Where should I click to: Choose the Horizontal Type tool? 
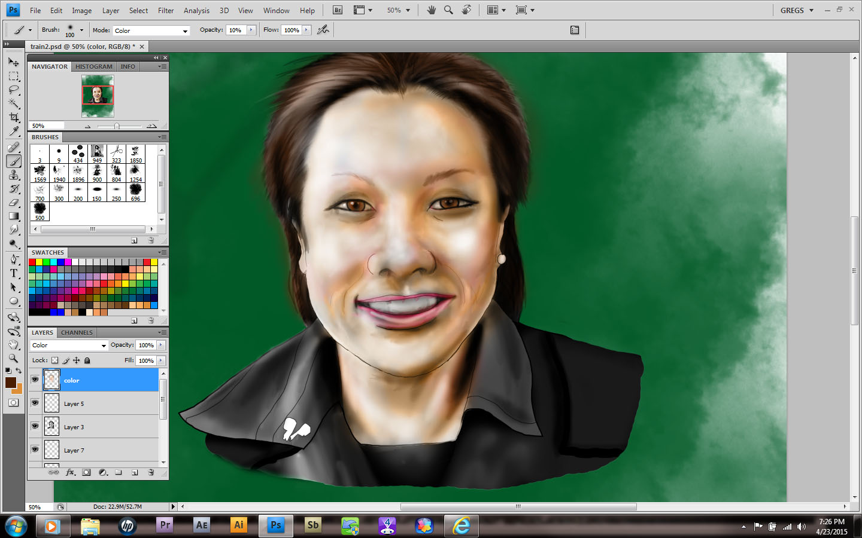tap(14, 273)
